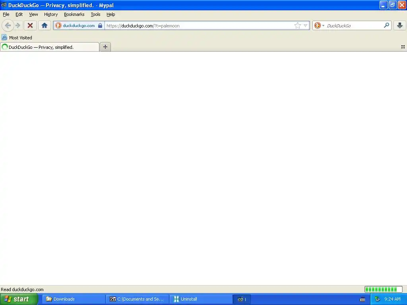Click the green page loading progress bar

pyautogui.click(x=383, y=289)
